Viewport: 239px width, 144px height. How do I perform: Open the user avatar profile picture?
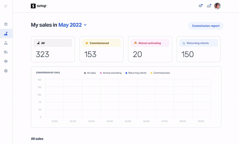tap(217, 6)
